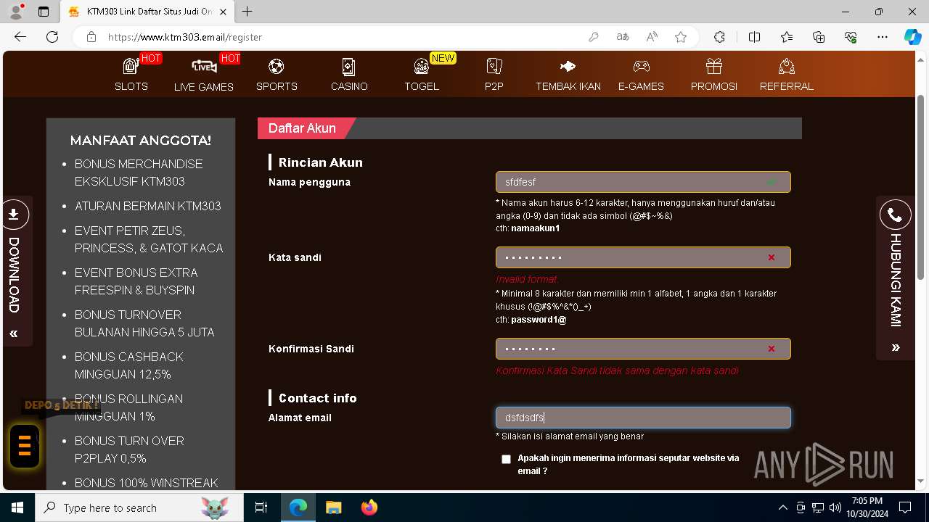Click the address bar URL
Image resolution: width=929 pixels, height=522 pixels.
tap(185, 37)
